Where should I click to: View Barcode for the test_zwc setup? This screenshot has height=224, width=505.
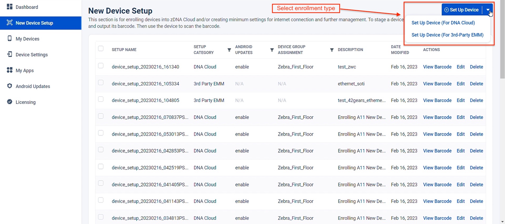(437, 67)
